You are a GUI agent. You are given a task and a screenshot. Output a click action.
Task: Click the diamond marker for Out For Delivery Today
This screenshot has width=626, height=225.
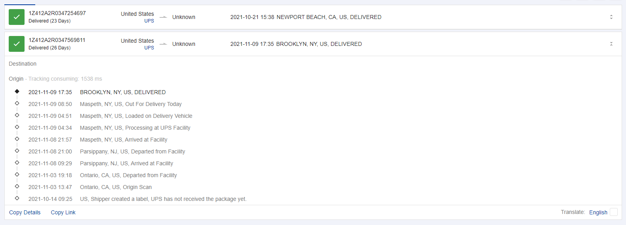pyautogui.click(x=17, y=103)
